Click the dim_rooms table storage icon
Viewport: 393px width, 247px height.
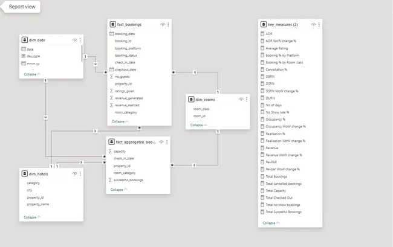pos(191,100)
